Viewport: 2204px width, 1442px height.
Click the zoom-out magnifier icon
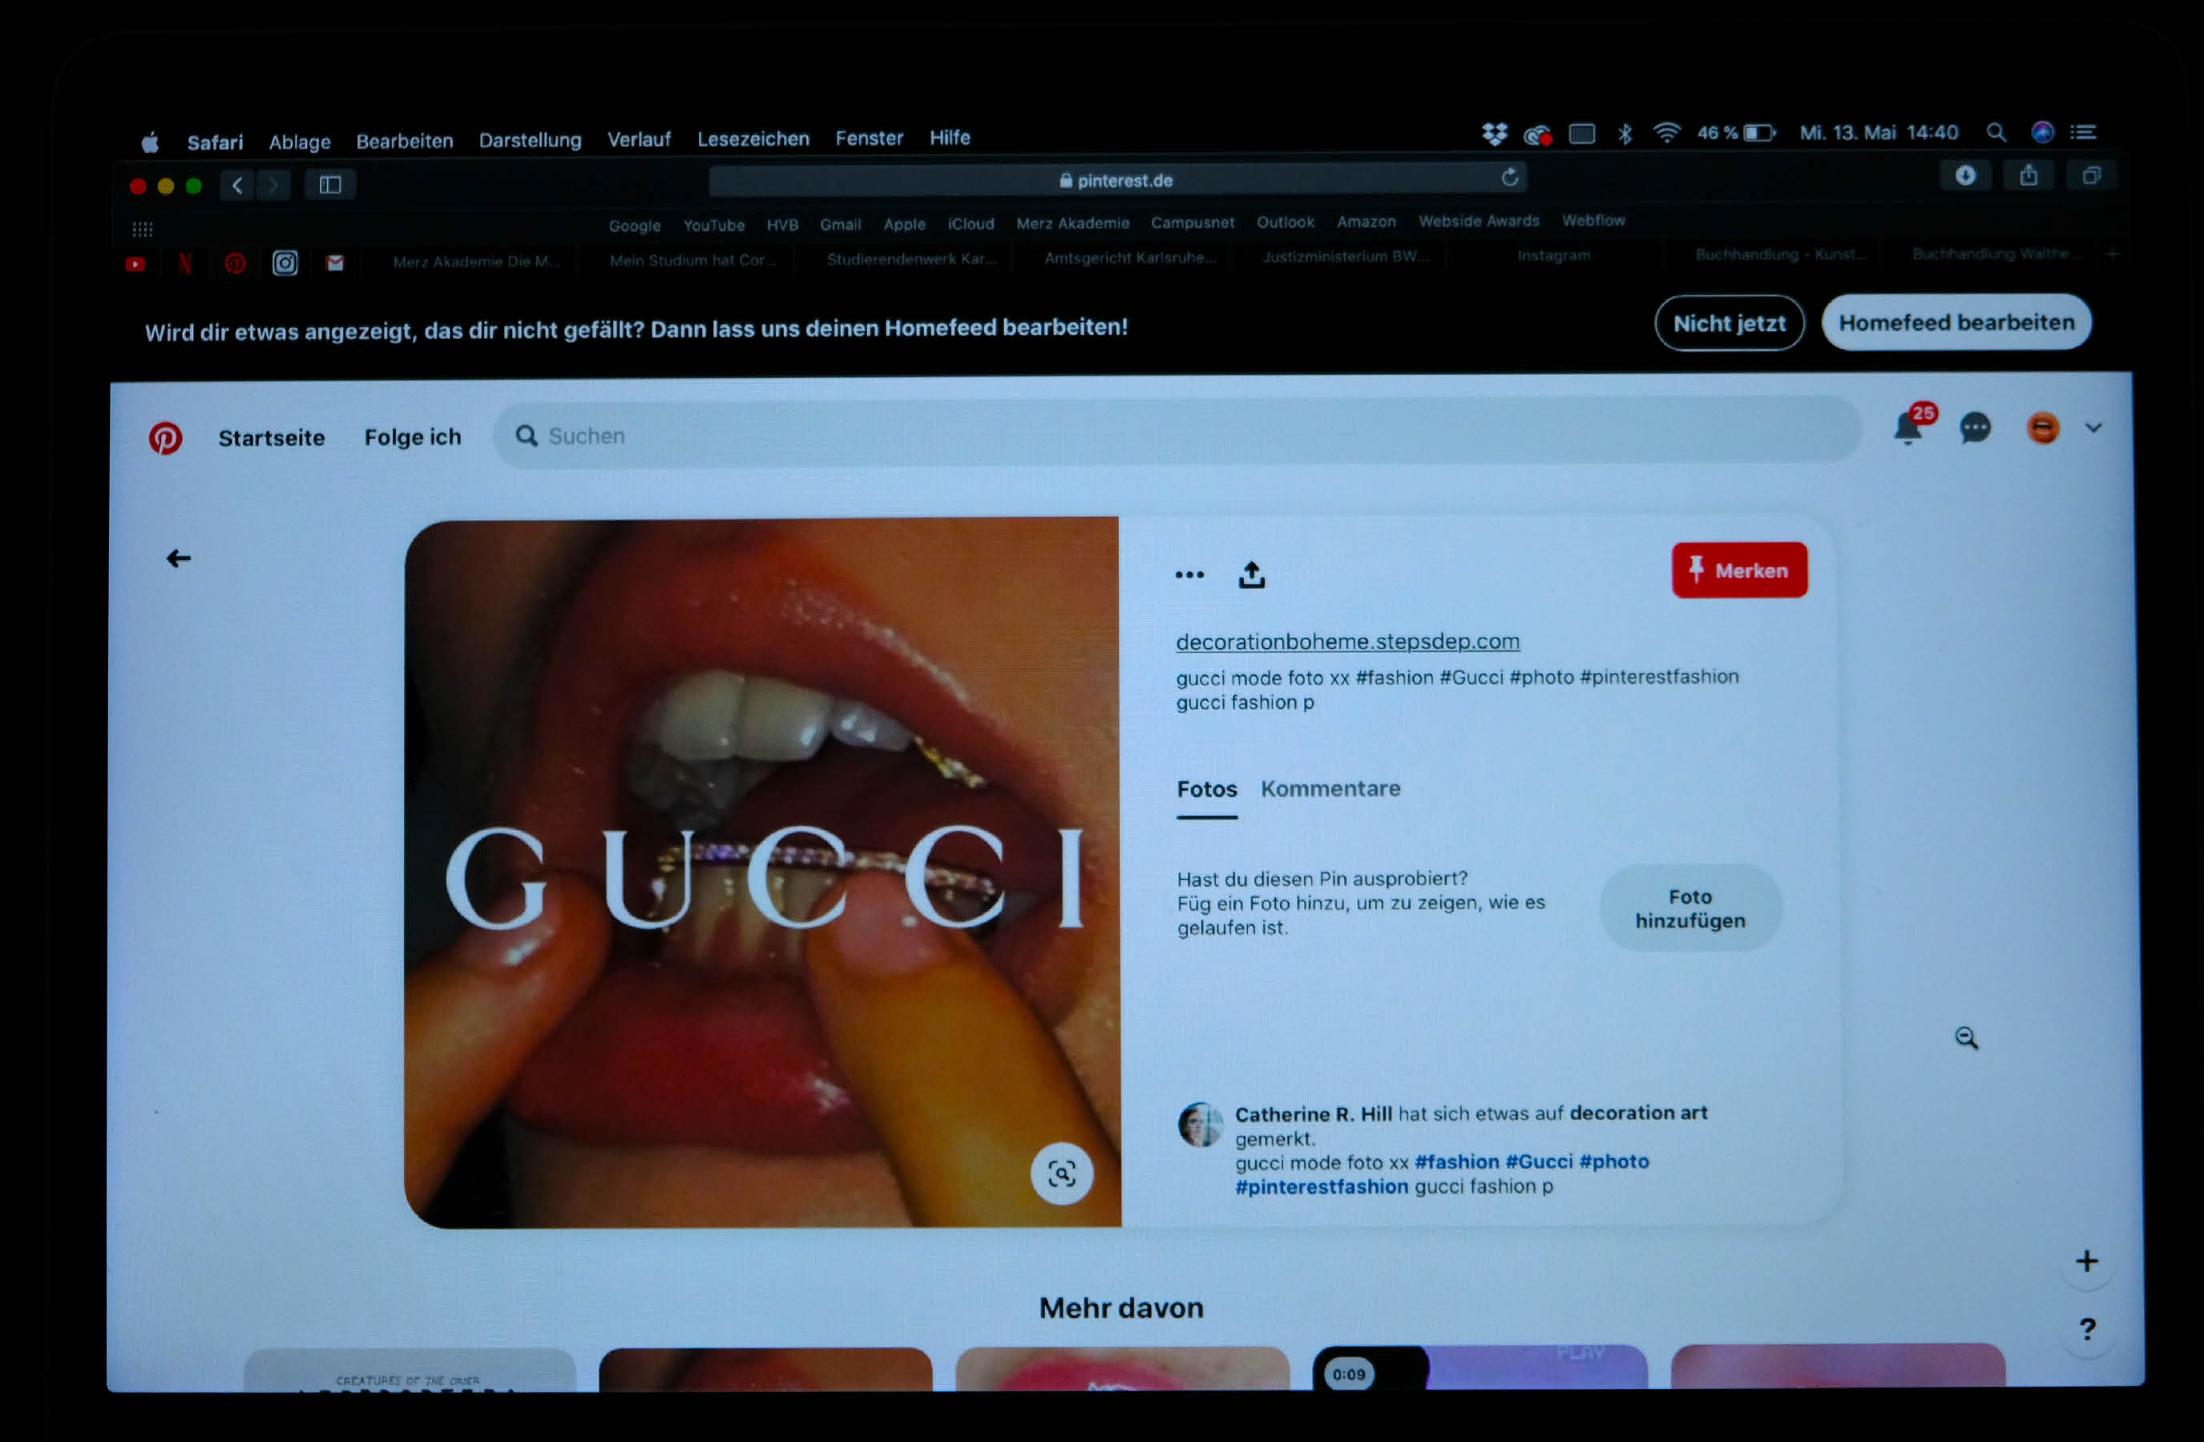[x=1966, y=1037]
